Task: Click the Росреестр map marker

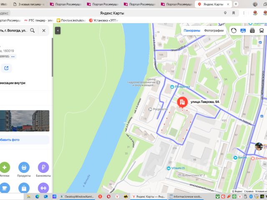Action: [150, 109]
